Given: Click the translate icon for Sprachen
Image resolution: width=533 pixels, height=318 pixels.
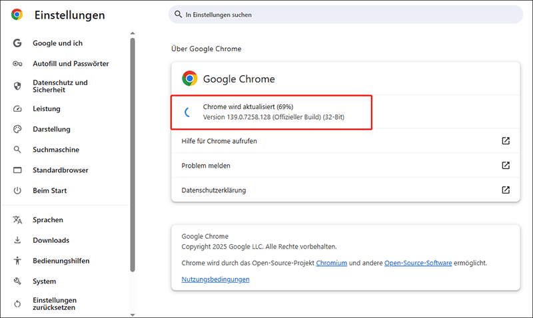Looking at the screenshot, I should pos(17,220).
